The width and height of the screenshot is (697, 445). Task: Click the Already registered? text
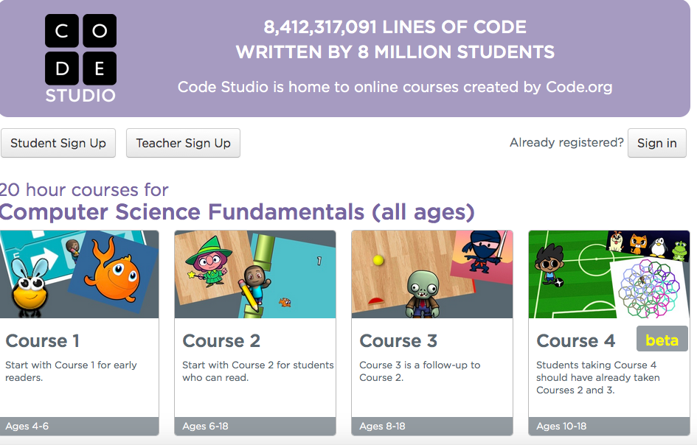pos(566,142)
